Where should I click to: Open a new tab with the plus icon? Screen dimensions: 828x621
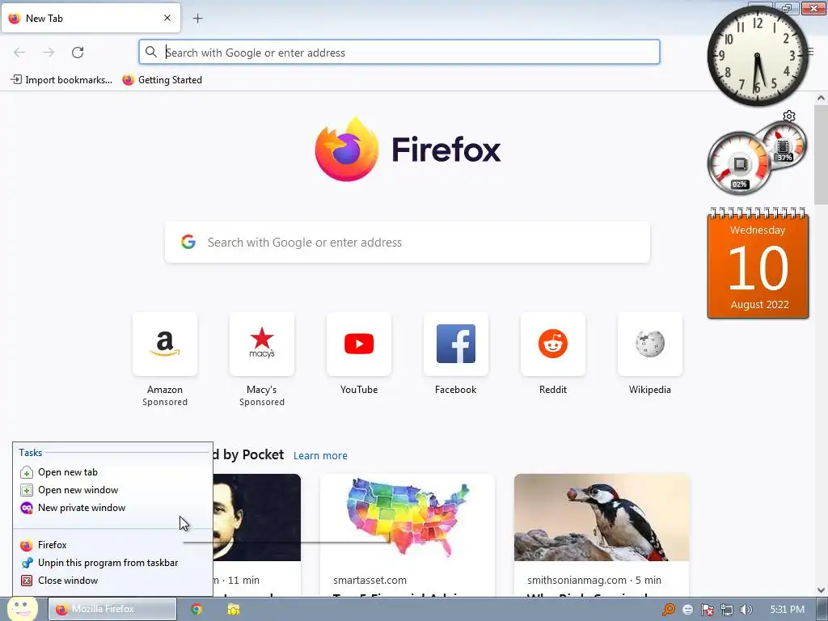click(x=197, y=19)
